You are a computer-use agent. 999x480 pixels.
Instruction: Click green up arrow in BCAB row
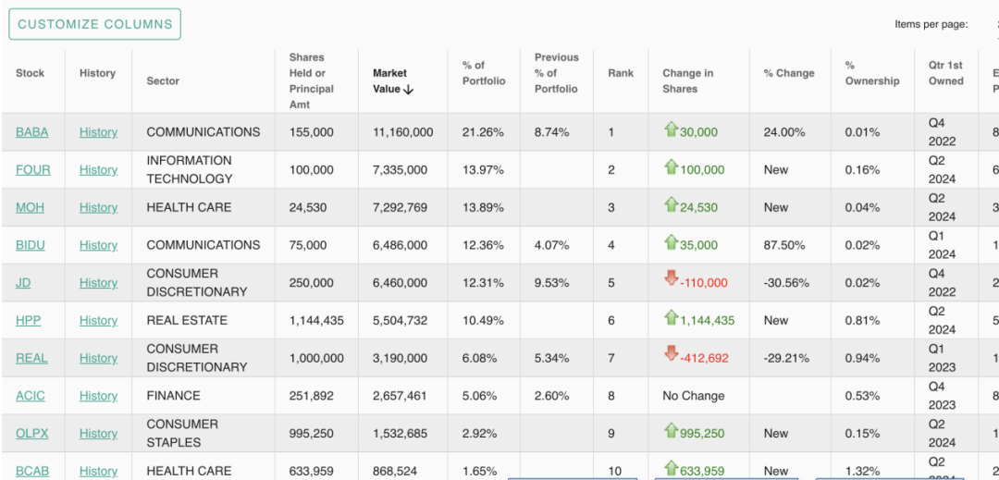[671, 468]
